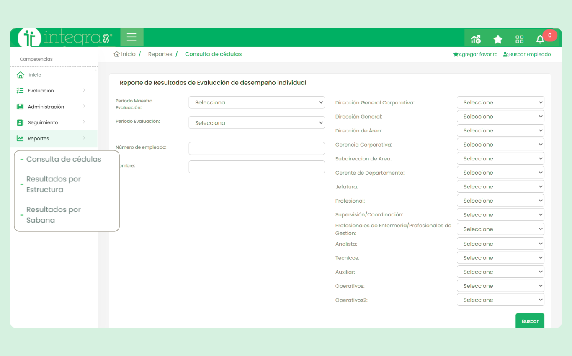Open the notifications bell icon

(x=540, y=39)
